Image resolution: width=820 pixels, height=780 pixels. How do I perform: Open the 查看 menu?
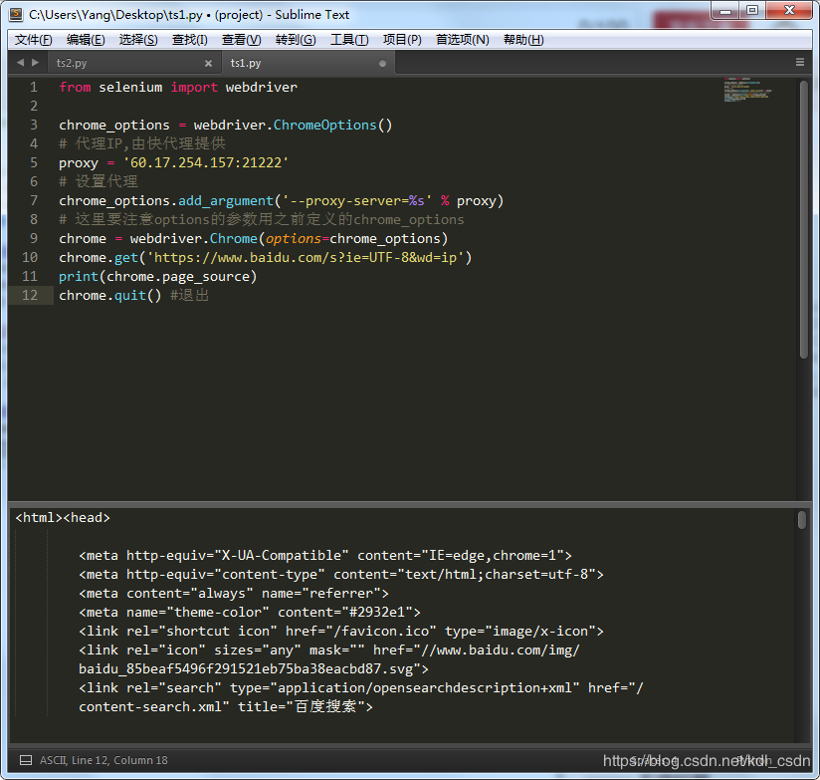point(241,39)
